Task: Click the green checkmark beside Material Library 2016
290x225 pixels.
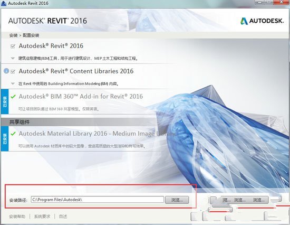Action: (13, 134)
